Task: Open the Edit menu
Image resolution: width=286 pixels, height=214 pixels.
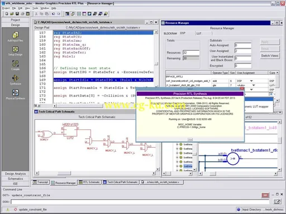Action: click(20, 8)
